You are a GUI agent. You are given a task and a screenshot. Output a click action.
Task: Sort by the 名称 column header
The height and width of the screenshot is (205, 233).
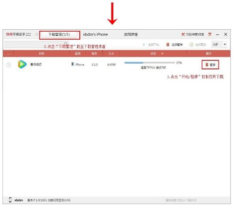click(42, 54)
